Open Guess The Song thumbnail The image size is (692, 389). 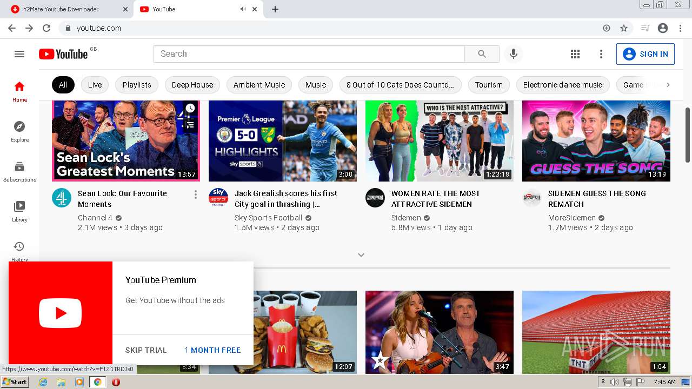point(596,140)
